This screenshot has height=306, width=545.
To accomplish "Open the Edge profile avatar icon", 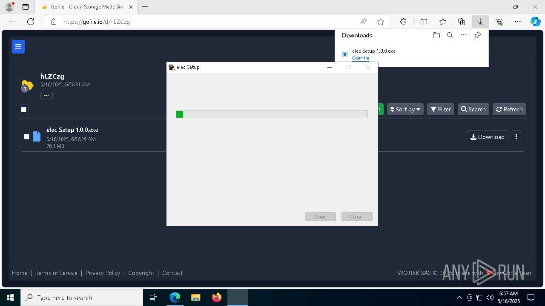I will point(9,7).
